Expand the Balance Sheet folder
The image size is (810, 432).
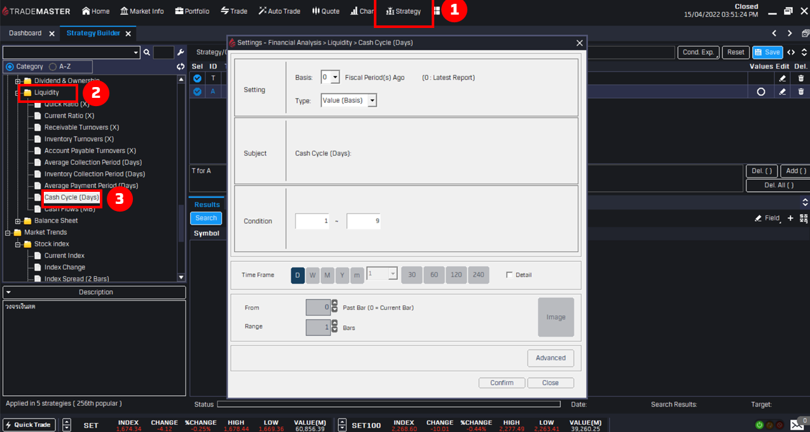coord(18,221)
